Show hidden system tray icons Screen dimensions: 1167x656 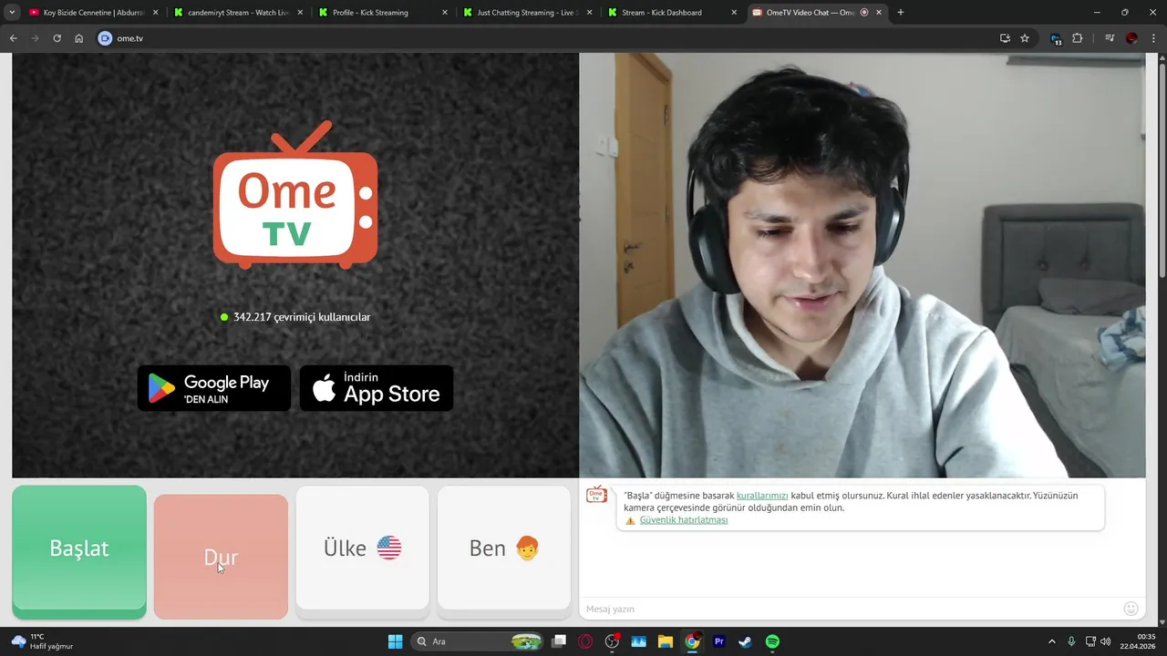(x=1051, y=641)
